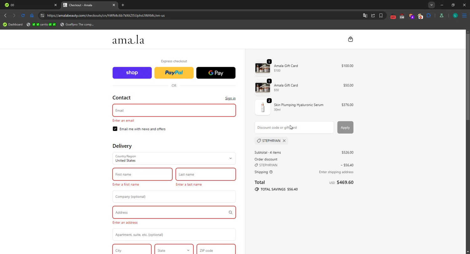Image resolution: width=470 pixels, height=254 pixels.
Task: Close the 00 tab
Action: click(55, 5)
